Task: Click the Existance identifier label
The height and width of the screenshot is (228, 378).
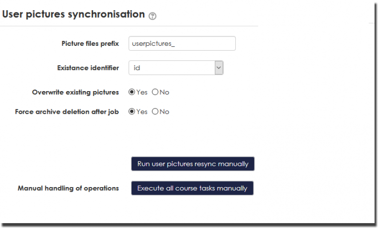Action: pos(88,68)
